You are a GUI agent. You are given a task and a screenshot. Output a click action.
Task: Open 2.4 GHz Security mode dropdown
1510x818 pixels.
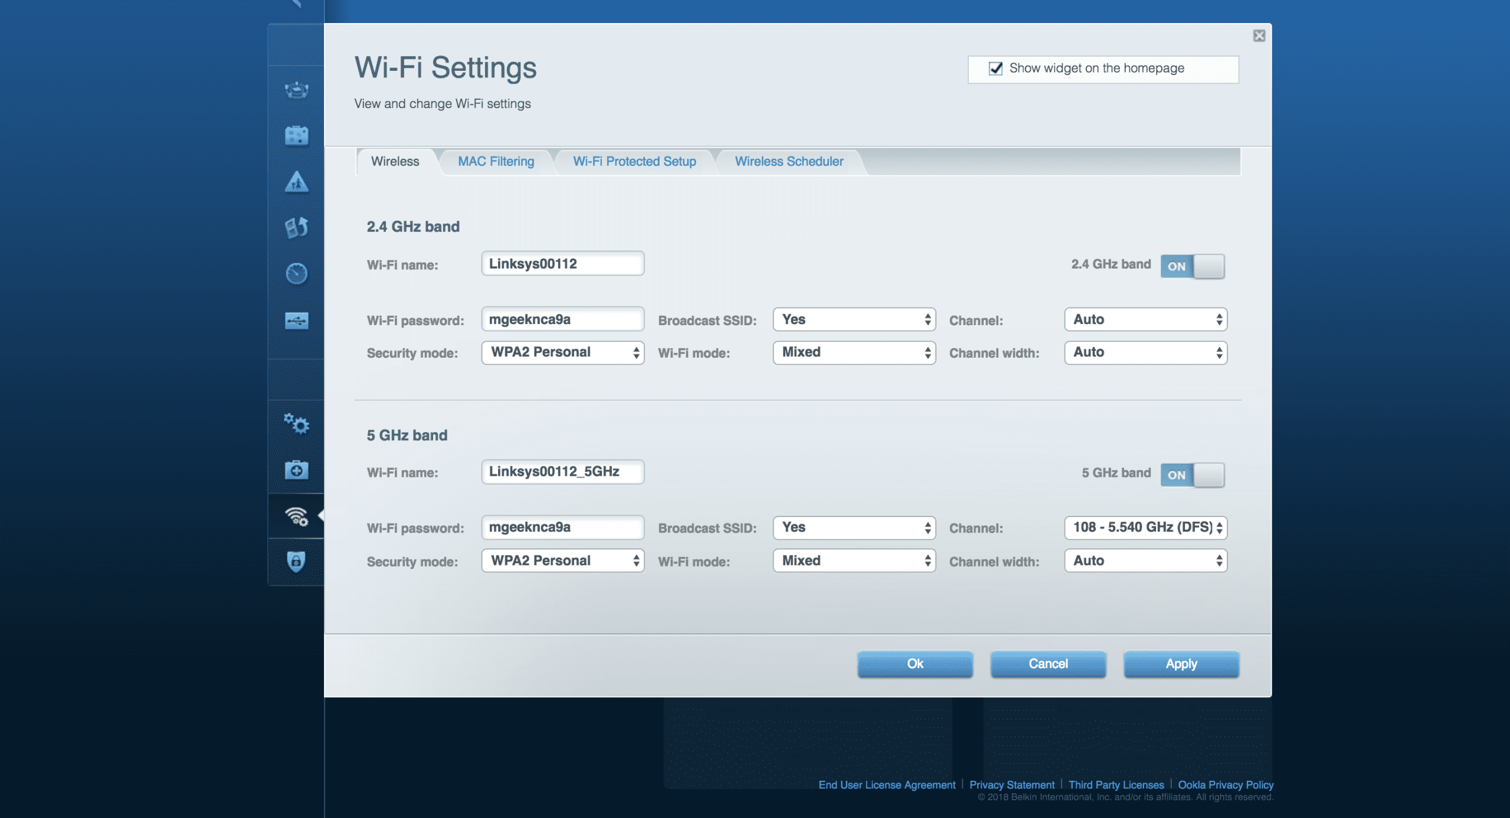[x=562, y=352]
